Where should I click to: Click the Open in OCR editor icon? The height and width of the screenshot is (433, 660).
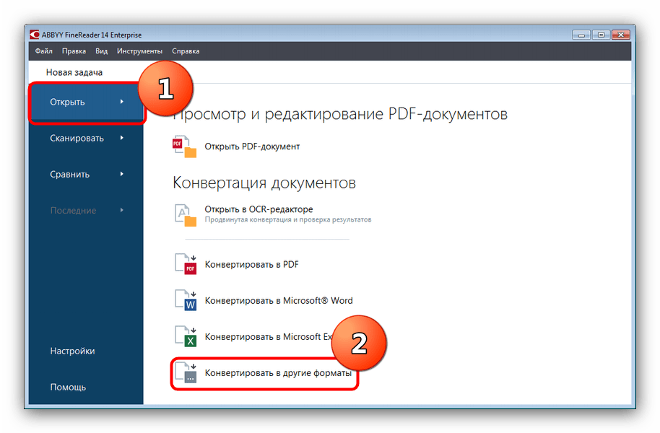(185, 214)
